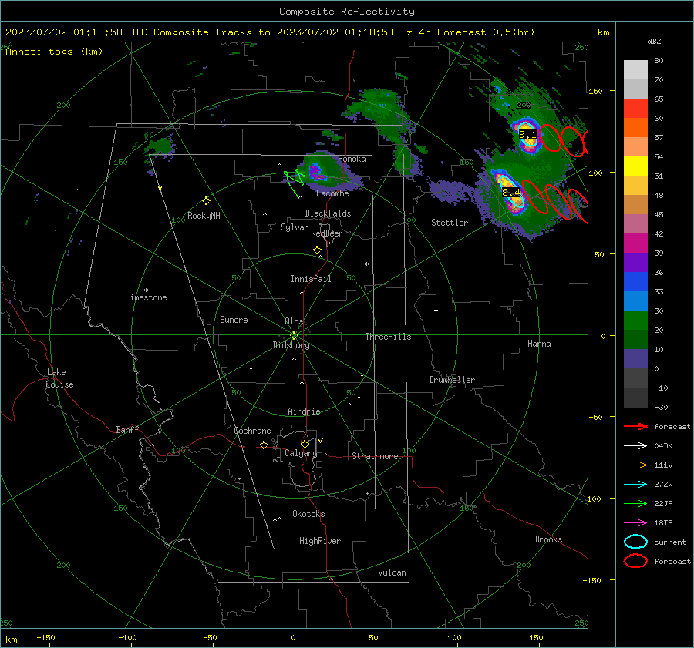Click the Cochrane label

tap(252, 431)
